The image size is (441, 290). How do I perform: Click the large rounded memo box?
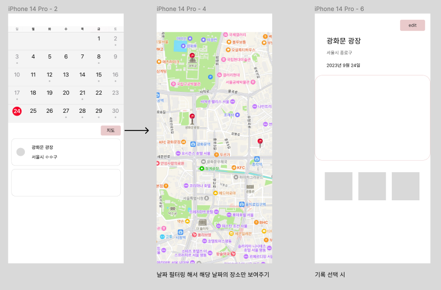coord(373,118)
